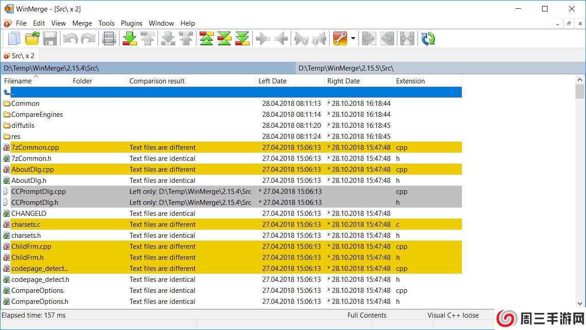Click the right path header 2.15.5\Src
This screenshot has height=330, width=586.
tap(440, 68)
